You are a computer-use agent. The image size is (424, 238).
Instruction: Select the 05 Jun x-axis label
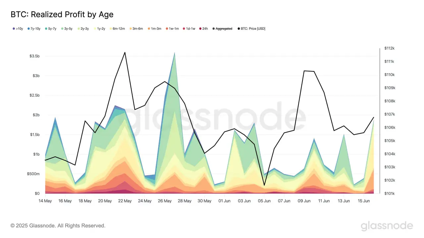(264, 201)
